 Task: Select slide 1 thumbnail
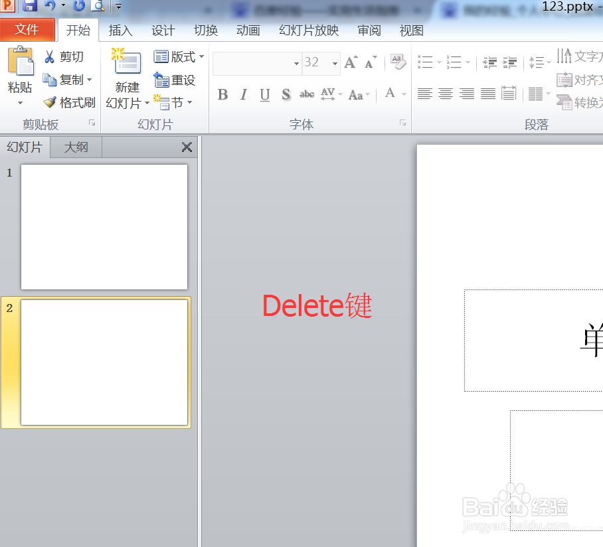click(104, 227)
